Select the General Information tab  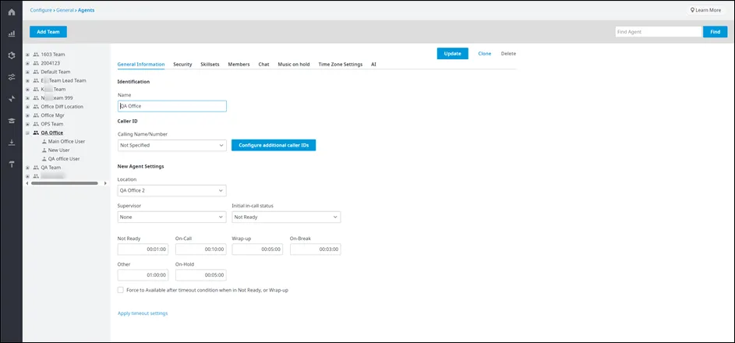(x=141, y=64)
